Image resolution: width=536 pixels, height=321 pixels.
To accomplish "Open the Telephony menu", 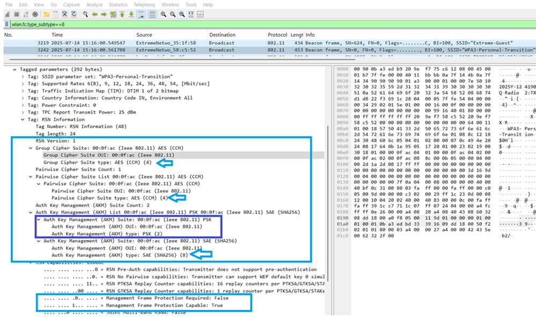I will pos(144,5).
